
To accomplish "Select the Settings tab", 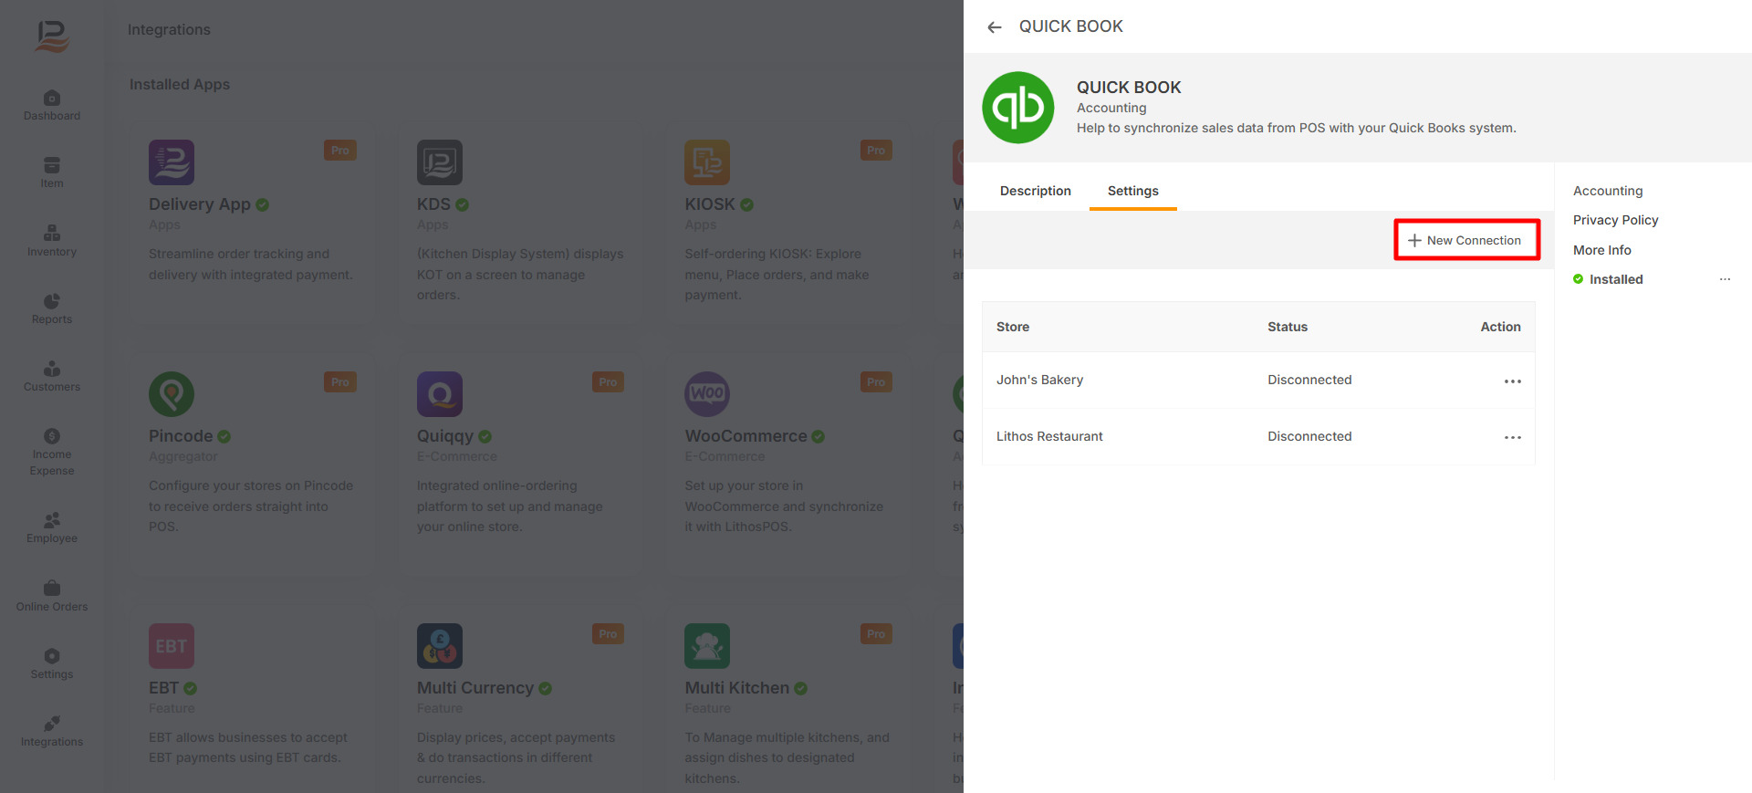I will (x=1132, y=191).
